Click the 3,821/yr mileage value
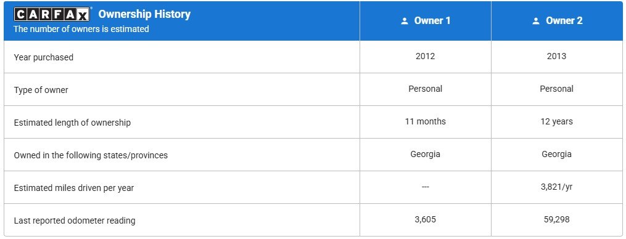 click(556, 187)
